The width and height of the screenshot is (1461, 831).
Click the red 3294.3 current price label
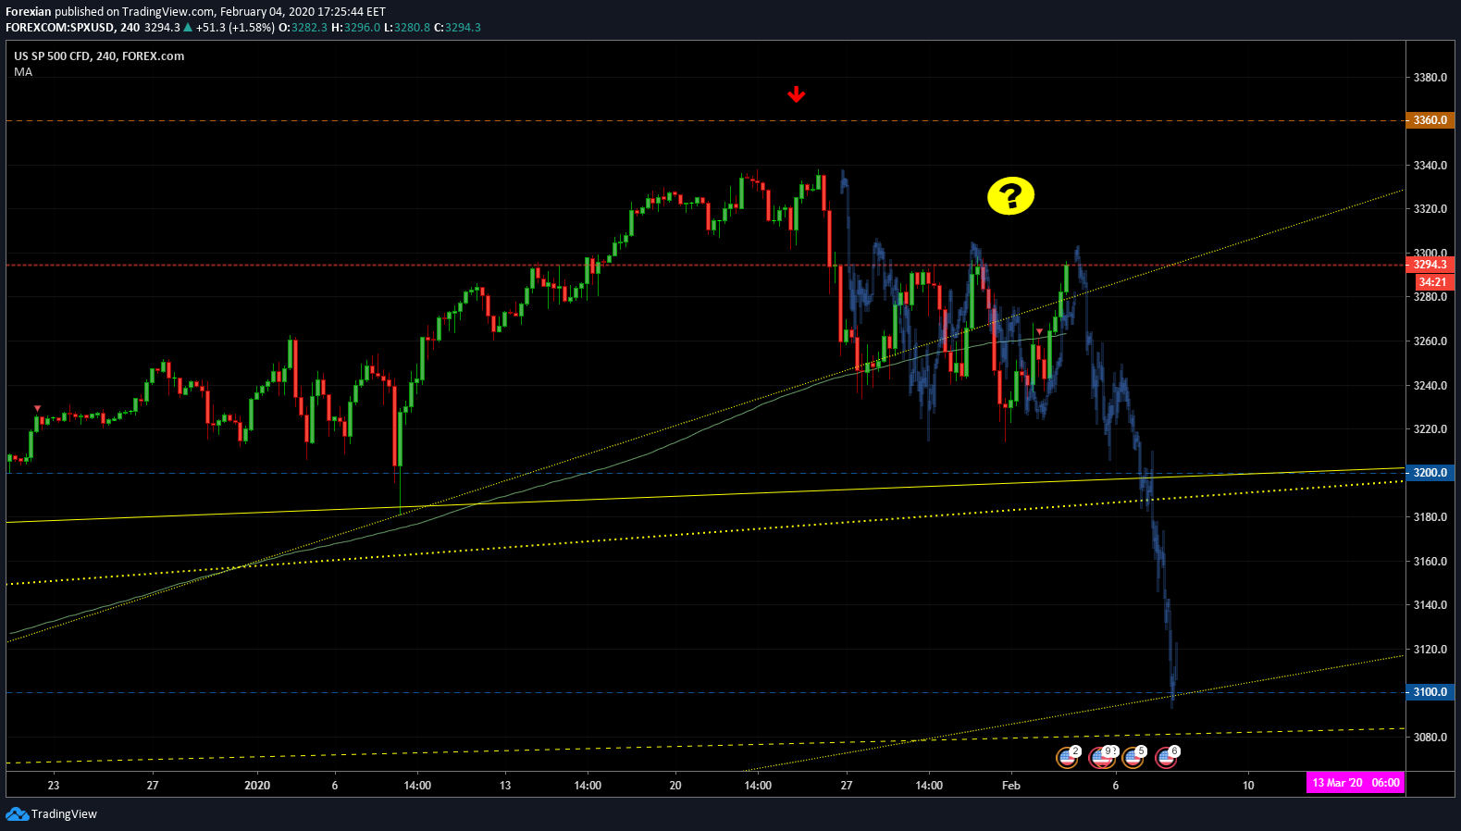tap(1430, 265)
